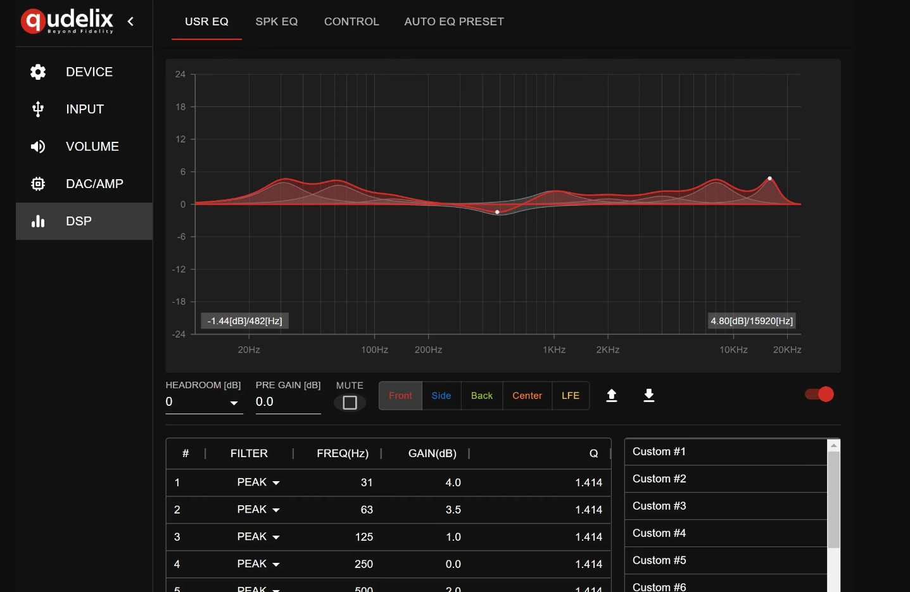Screen dimensions: 910x592
Task: Select the LFE channel button
Action: tap(571, 396)
